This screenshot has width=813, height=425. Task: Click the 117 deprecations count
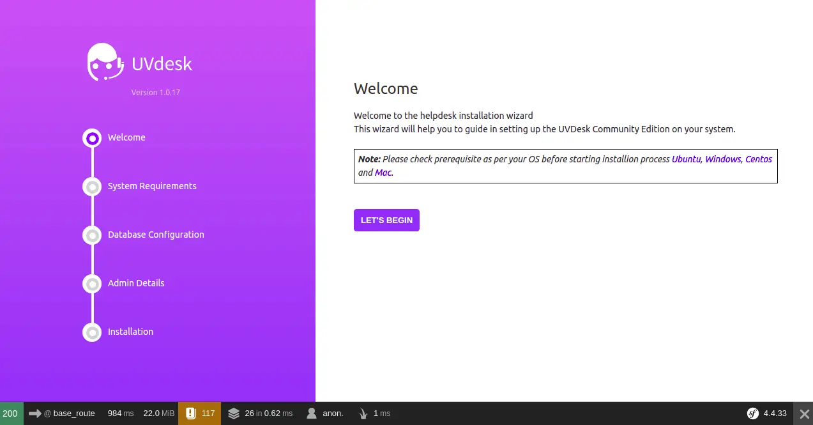tap(208, 413)
